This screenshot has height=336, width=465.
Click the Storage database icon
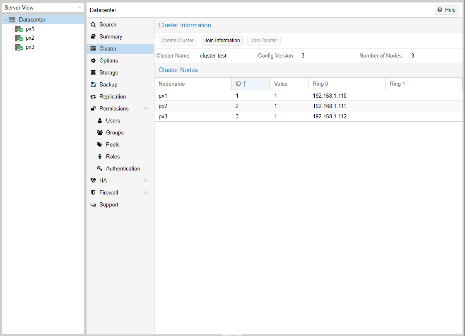click(93, 73)
